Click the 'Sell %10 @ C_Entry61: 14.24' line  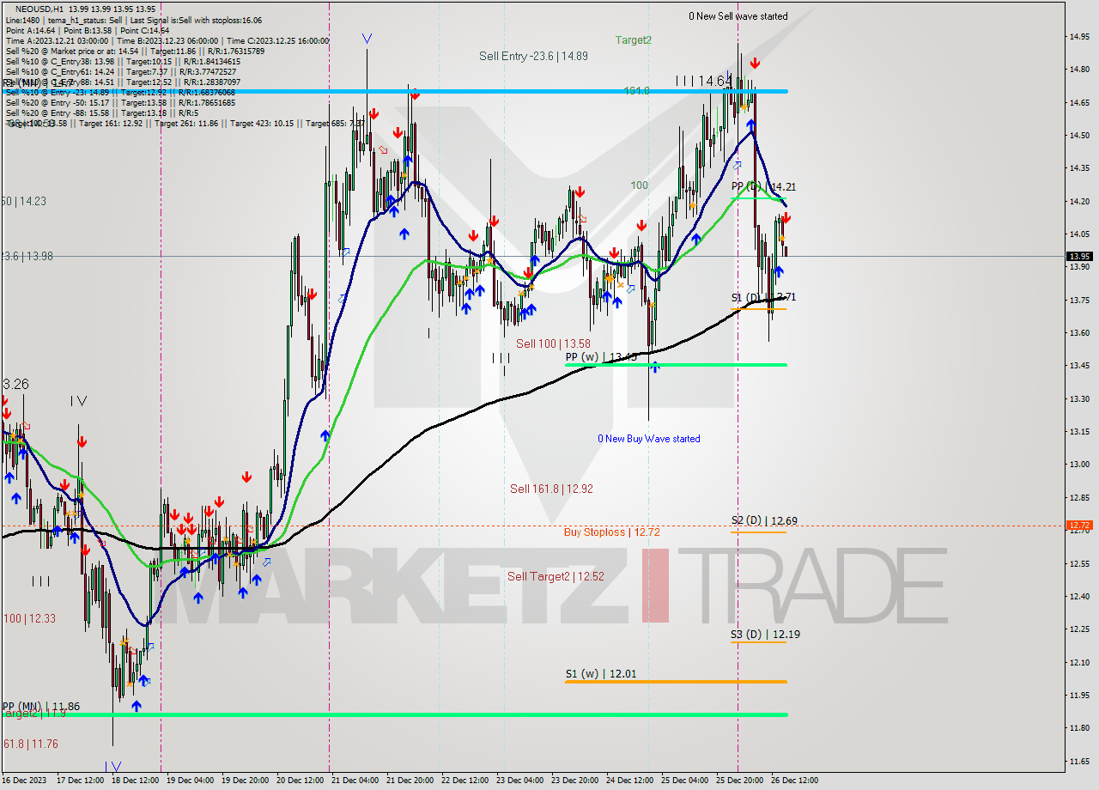coord(120,71)
